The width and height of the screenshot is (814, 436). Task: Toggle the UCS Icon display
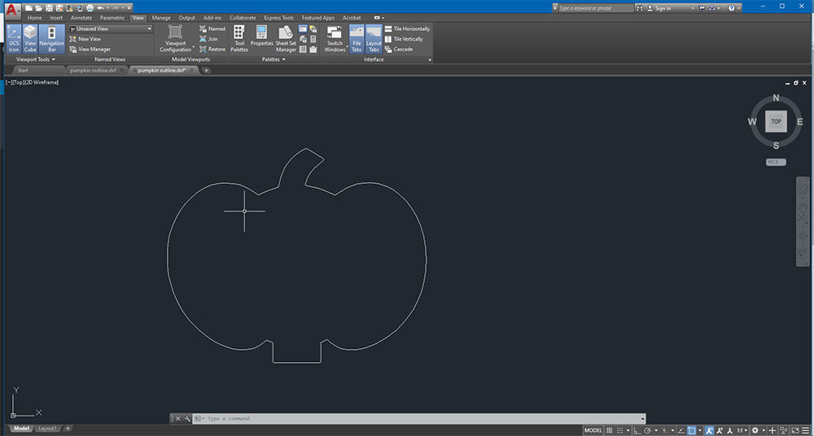pos(14,38)
